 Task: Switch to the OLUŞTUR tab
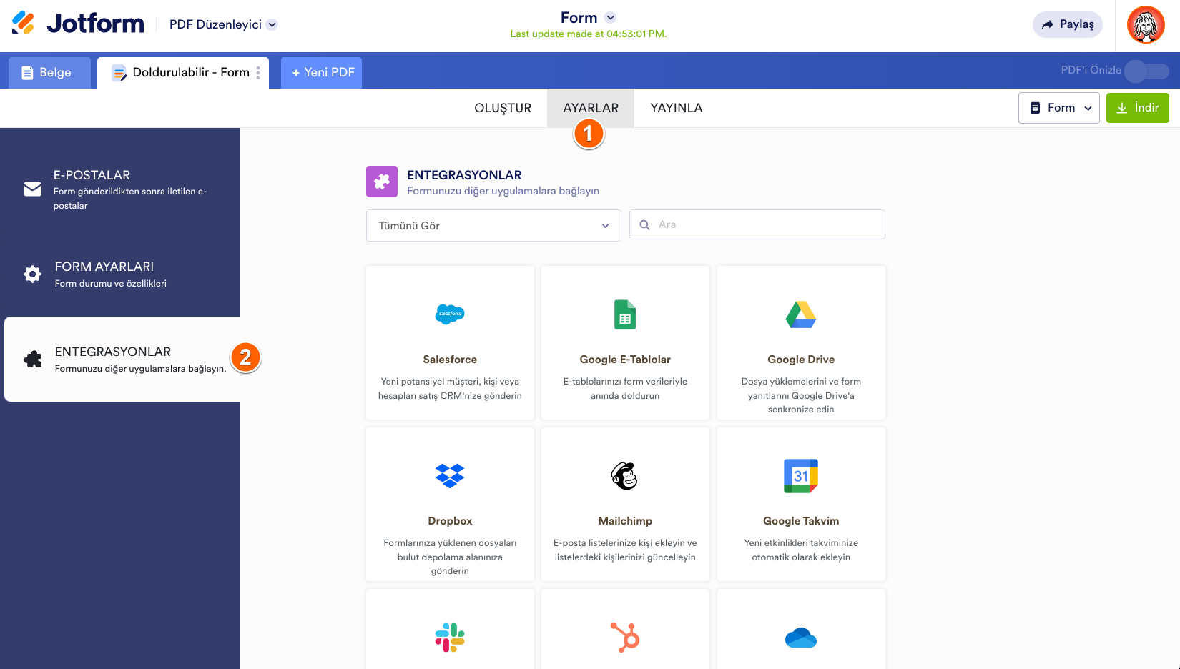click(503, 108)
